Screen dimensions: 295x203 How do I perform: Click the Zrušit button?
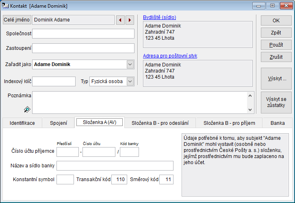coord(276,57)
